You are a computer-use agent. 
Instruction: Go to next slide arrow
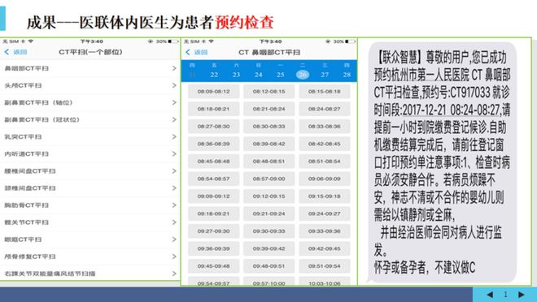(521, 295)
